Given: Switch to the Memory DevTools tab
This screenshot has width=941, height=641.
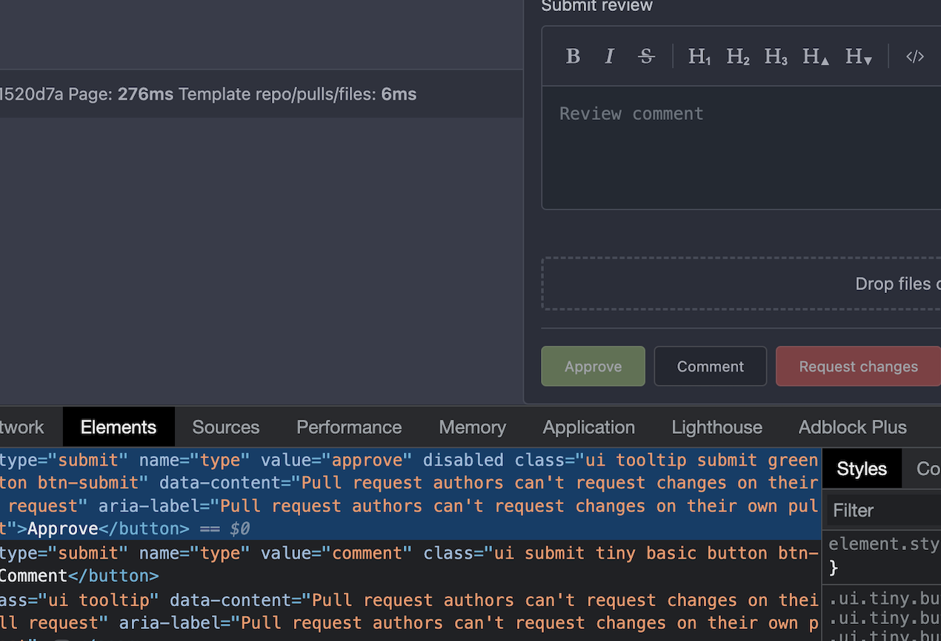Looking at the screenshot, I should [472, 427].
